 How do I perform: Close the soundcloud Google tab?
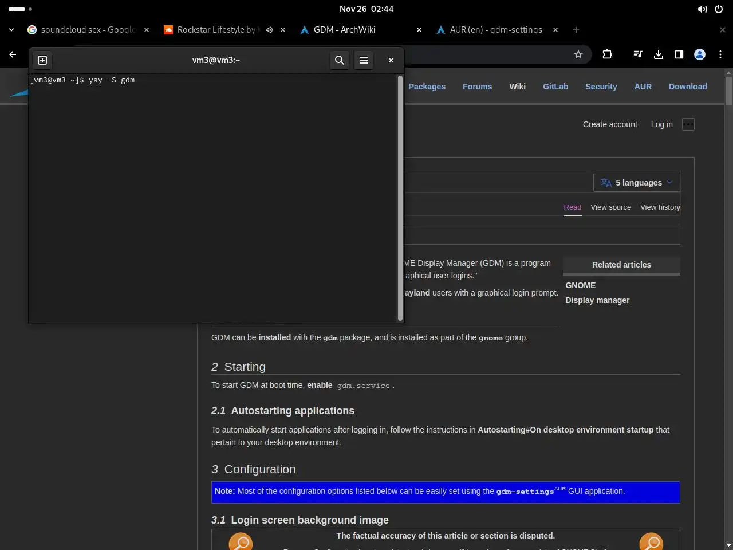pyautogui.click(x=147, y=30)
